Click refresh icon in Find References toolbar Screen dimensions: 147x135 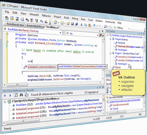(16, 95)
